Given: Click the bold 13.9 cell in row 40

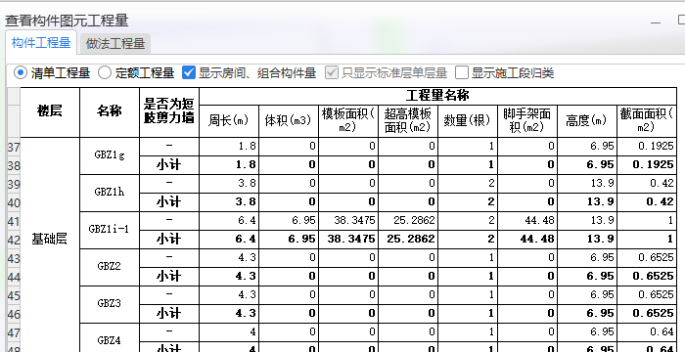Looking at the screenshot, I should click(587, 202).
